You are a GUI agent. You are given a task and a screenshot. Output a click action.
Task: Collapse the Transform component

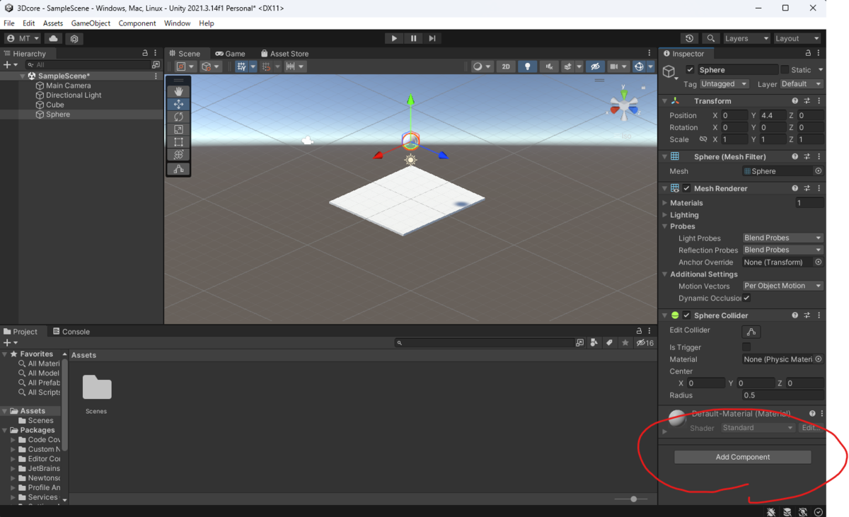point(665,101)
